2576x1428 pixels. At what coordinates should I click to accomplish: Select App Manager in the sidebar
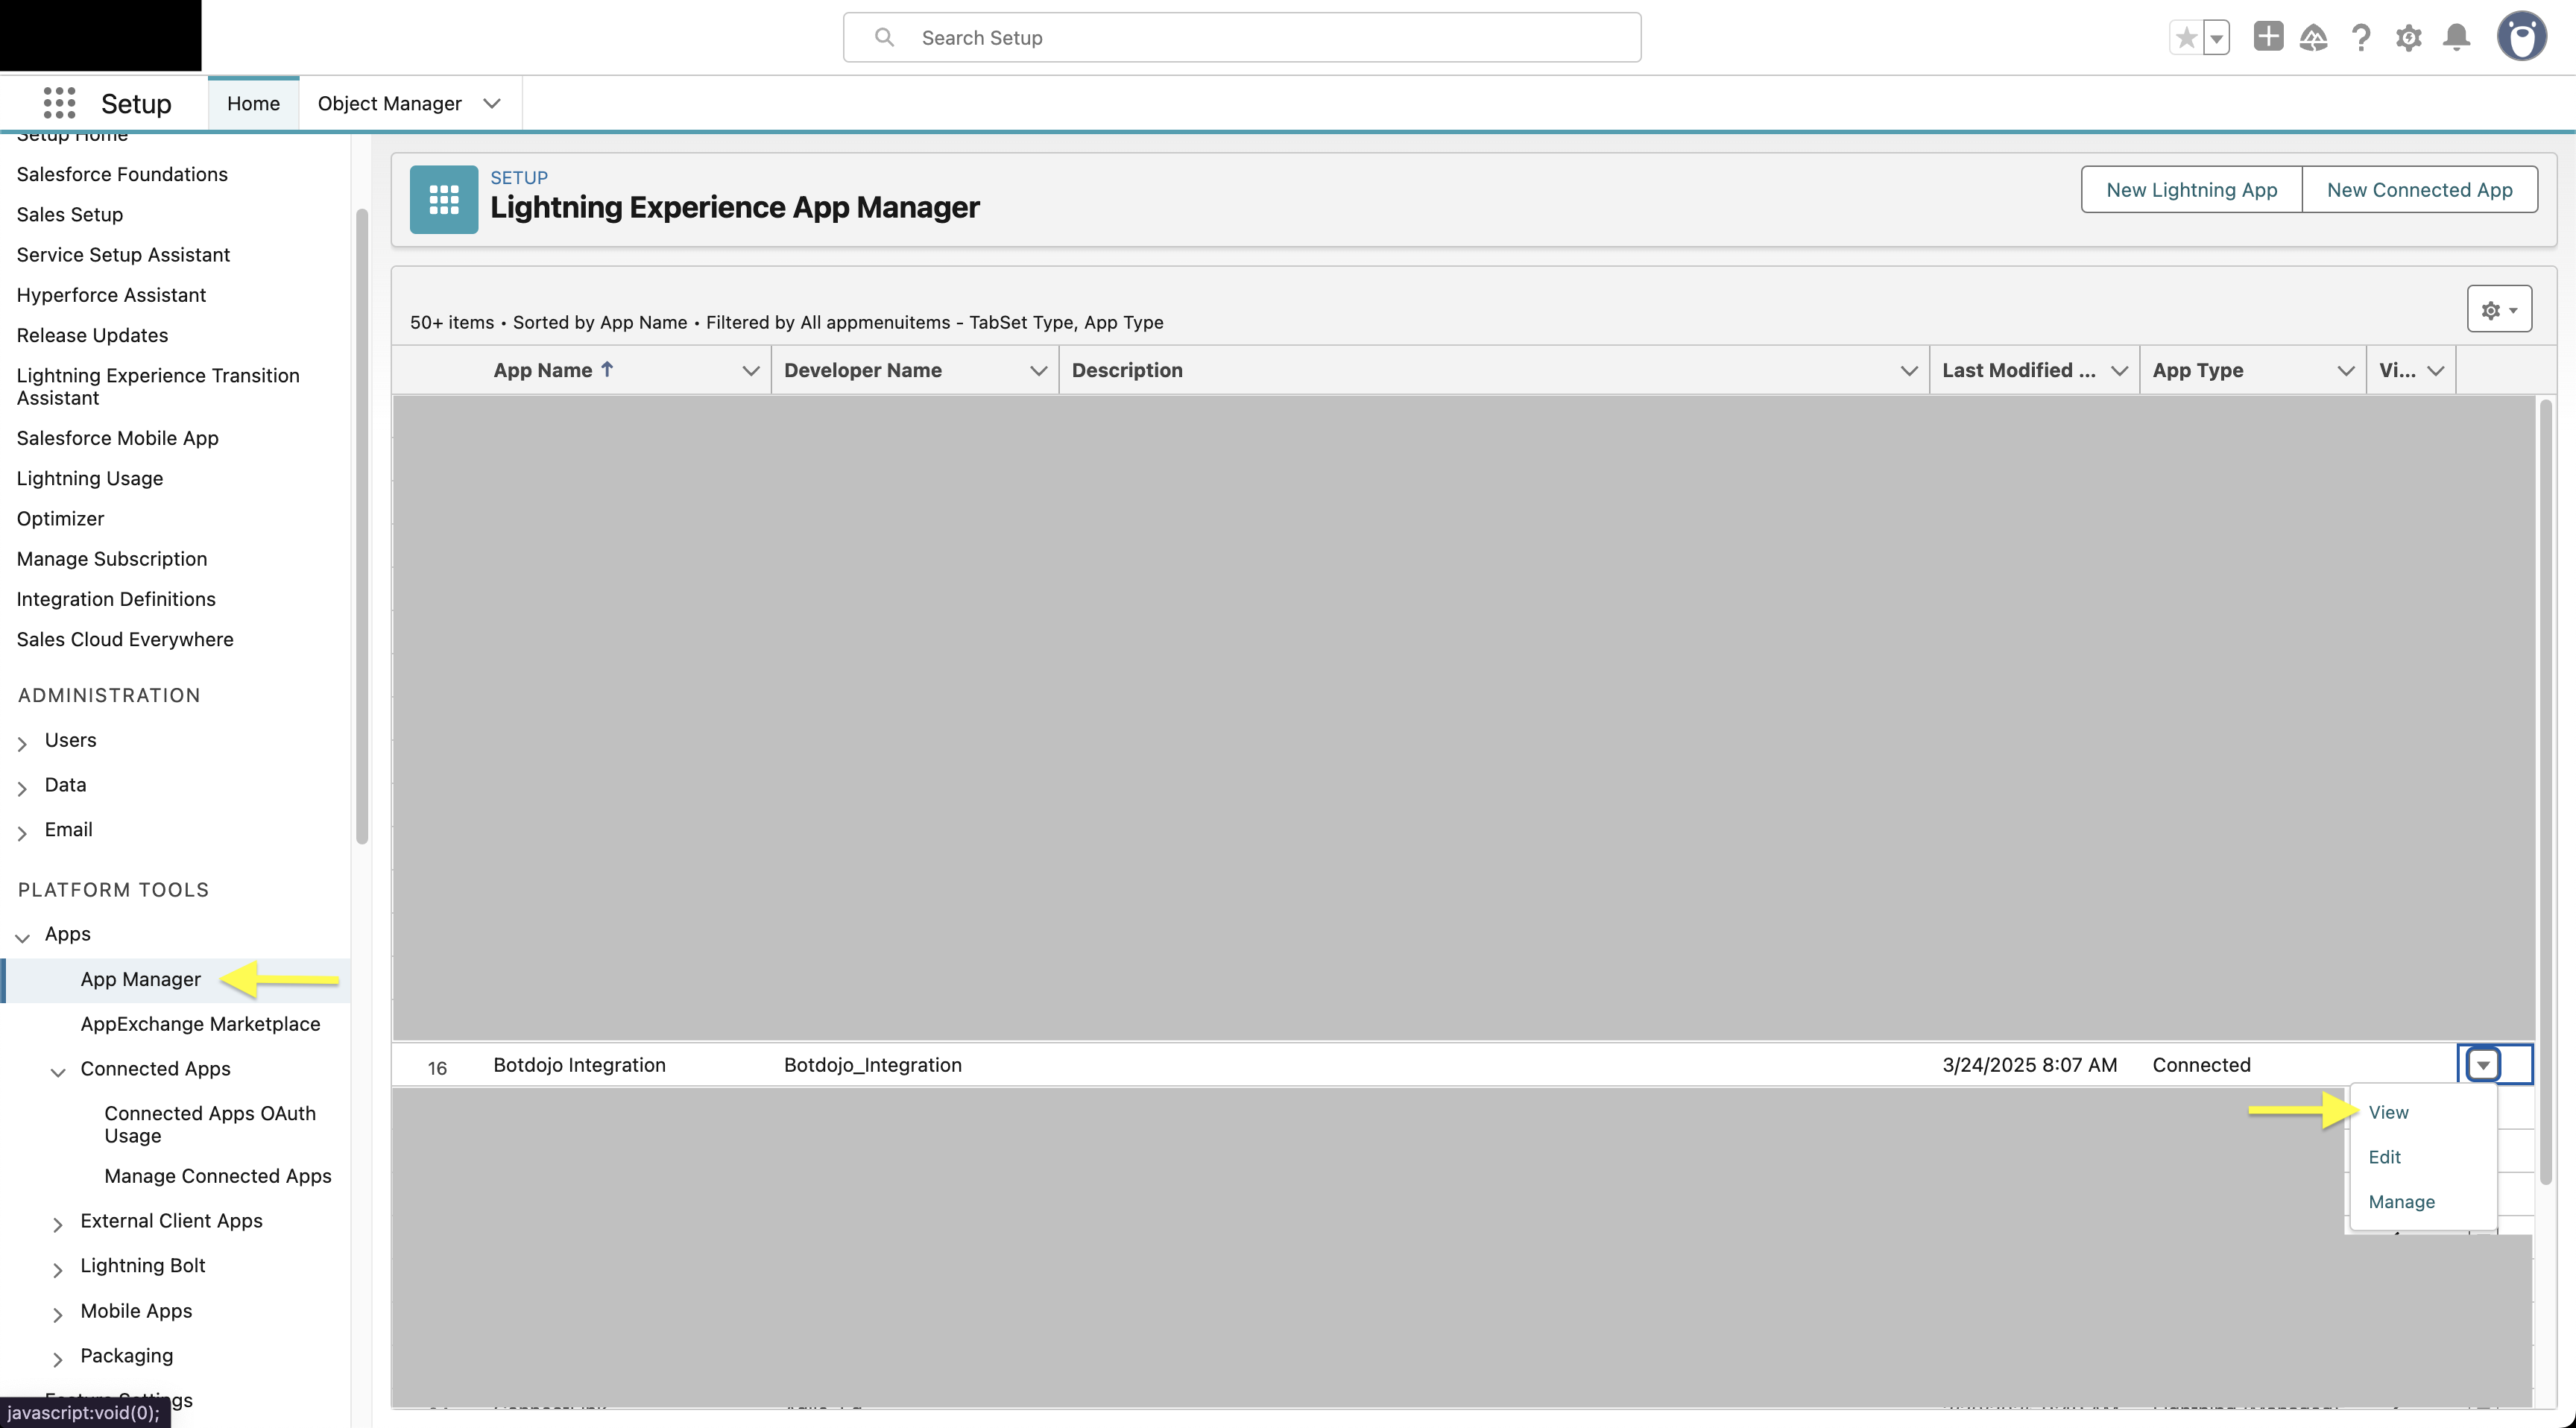coord(140,979)
